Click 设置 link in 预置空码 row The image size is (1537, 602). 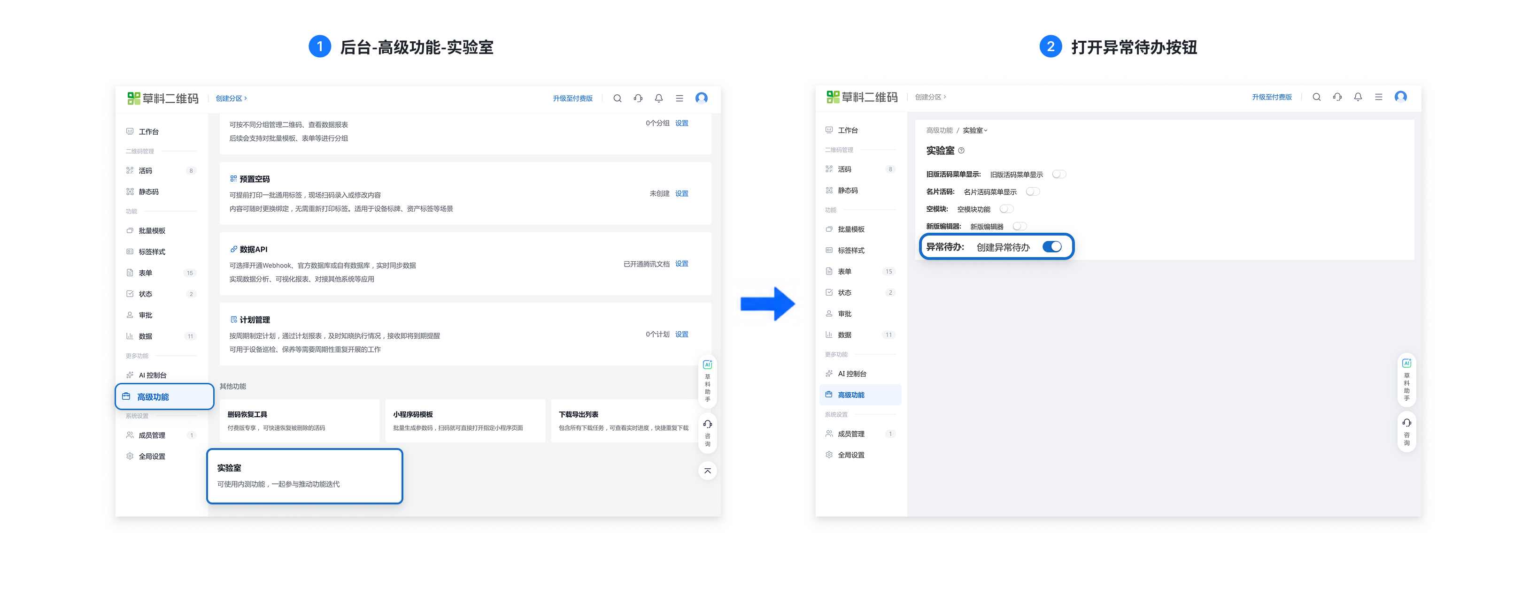tap(681, 194)
